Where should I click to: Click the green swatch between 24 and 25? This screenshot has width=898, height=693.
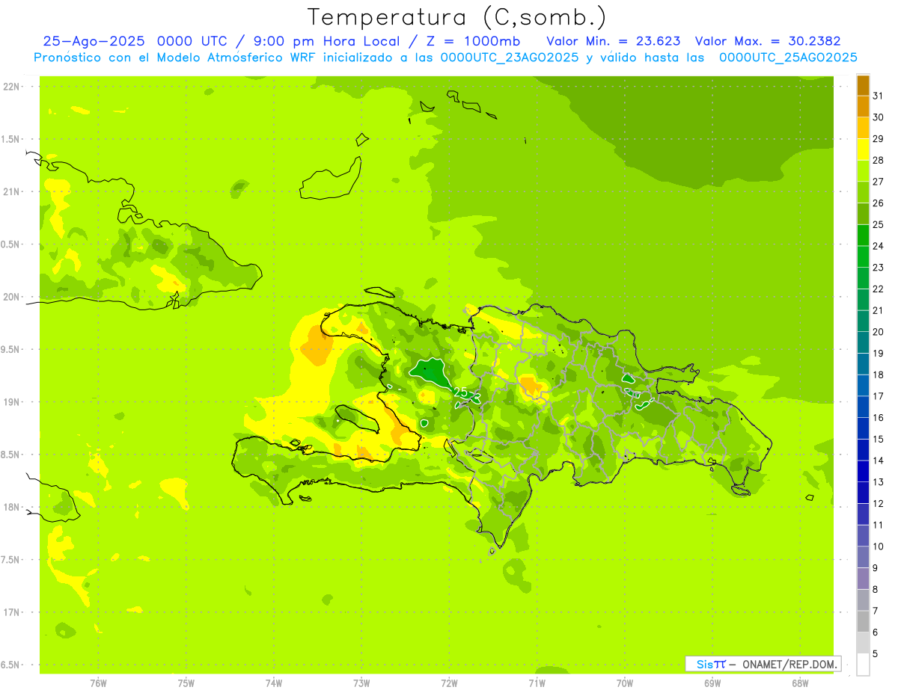863,235
